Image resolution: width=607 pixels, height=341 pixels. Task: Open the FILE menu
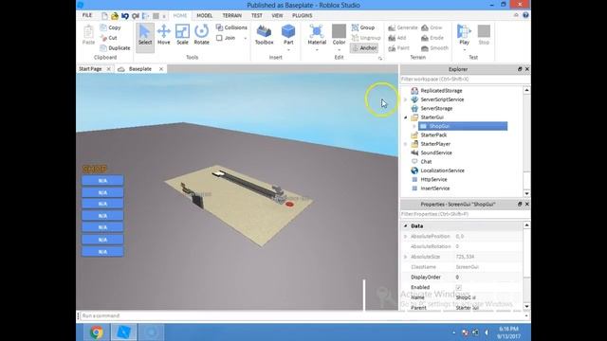click(87, 15)
